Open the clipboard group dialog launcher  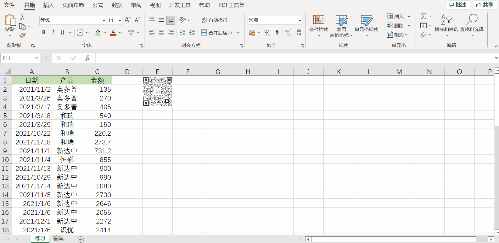[x=33, y=46]
